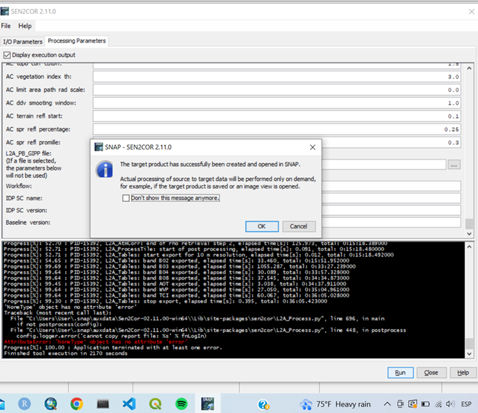Click the Close button at the bottom

point(431,373)
